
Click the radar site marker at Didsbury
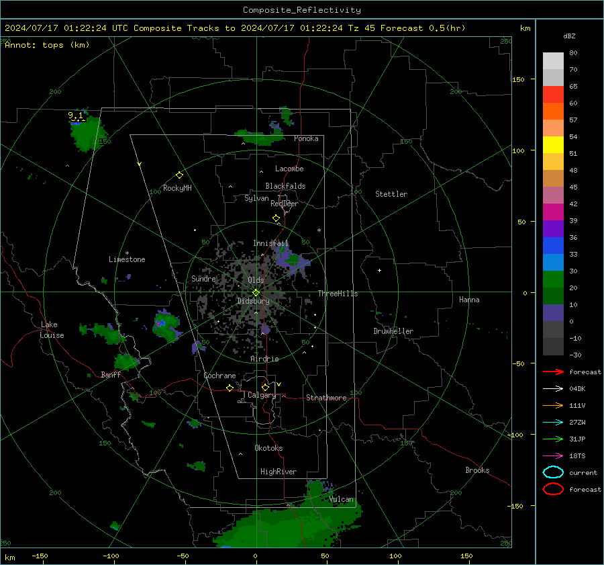coord(256,293)
